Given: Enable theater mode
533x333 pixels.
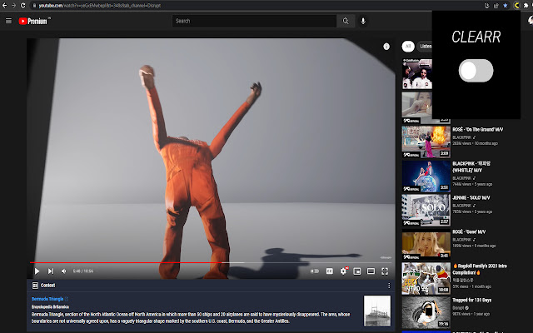Looking at the screenshot, I should coord(371,271).
